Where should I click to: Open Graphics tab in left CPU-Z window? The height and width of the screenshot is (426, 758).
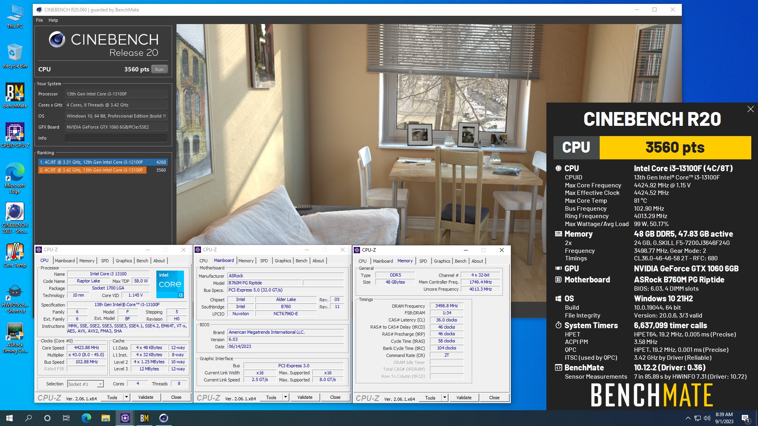point(124,261)
